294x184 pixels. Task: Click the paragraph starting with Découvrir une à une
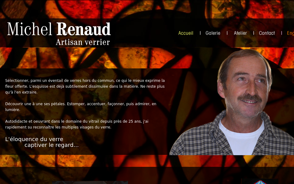point(80,107)
